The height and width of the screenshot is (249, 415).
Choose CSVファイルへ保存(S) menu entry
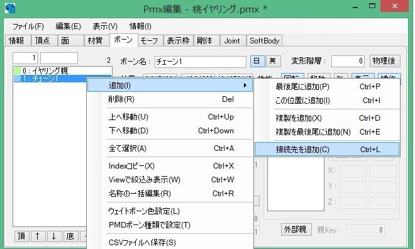(x=170, y=242)
